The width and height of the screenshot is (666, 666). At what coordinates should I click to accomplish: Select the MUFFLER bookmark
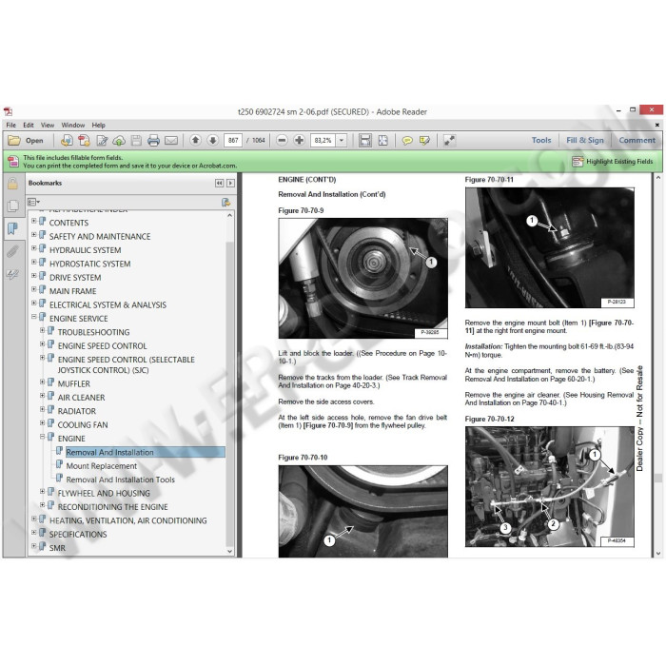pos(74,384)
